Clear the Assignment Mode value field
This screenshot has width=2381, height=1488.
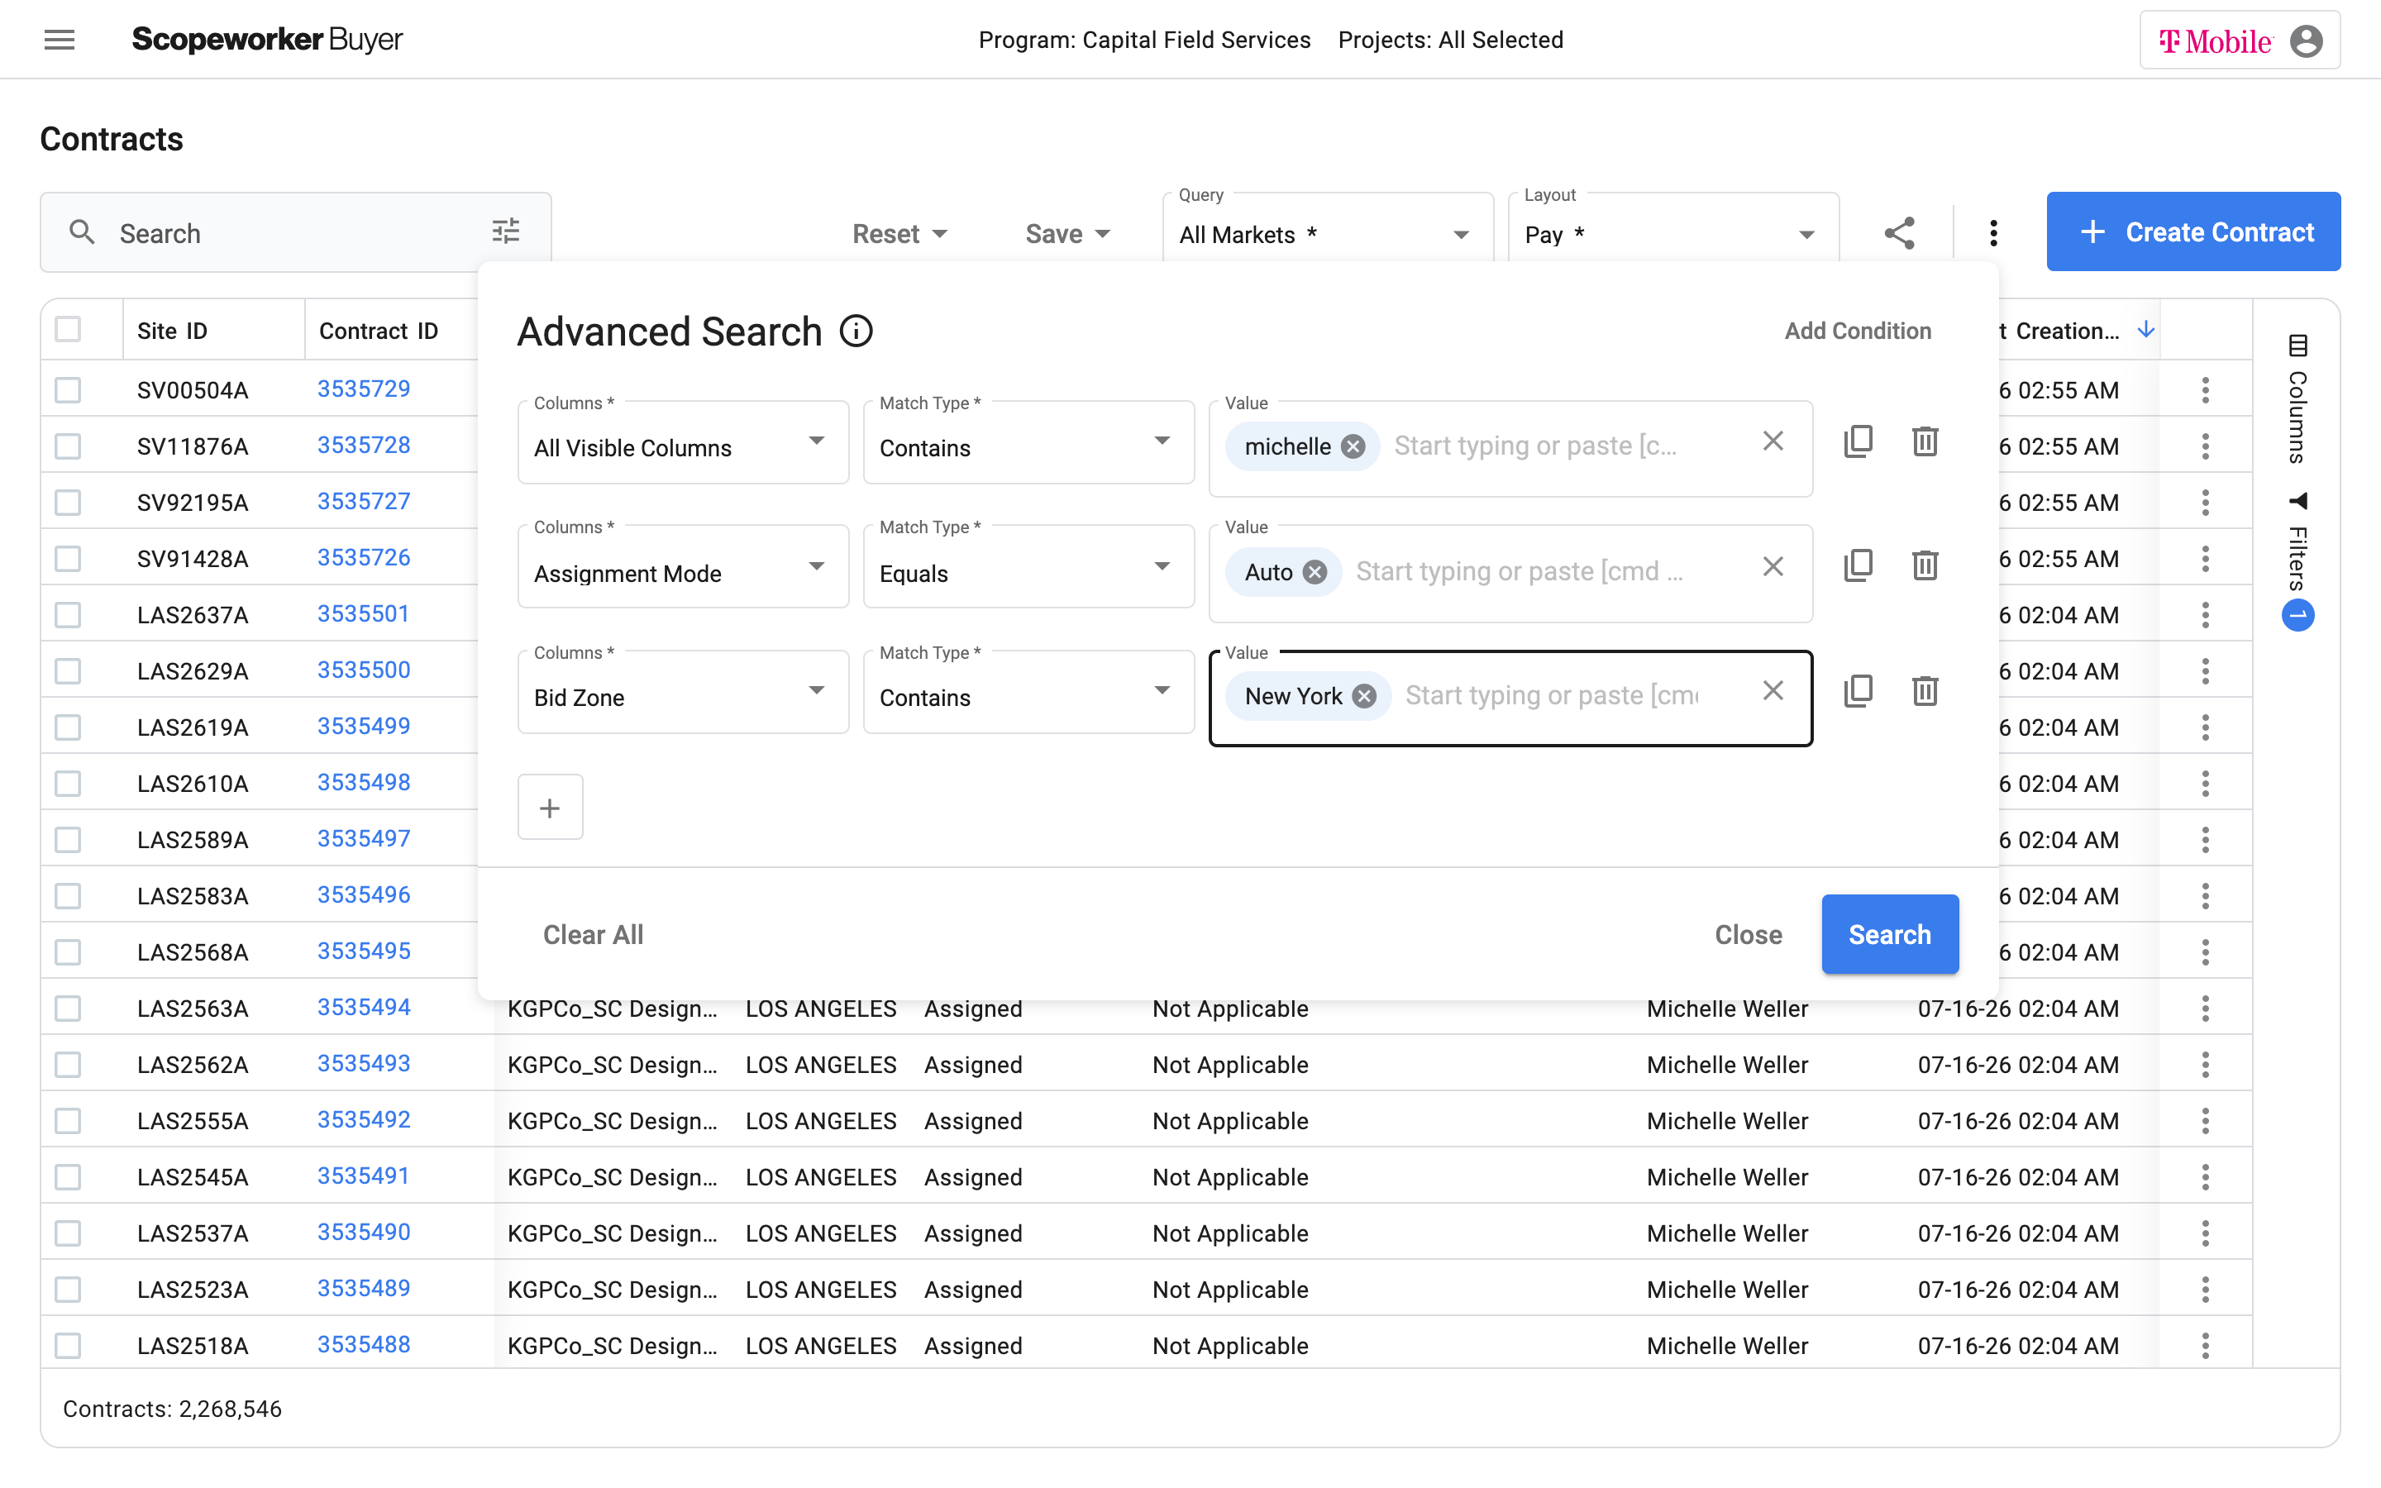(x=1773, y=567)
